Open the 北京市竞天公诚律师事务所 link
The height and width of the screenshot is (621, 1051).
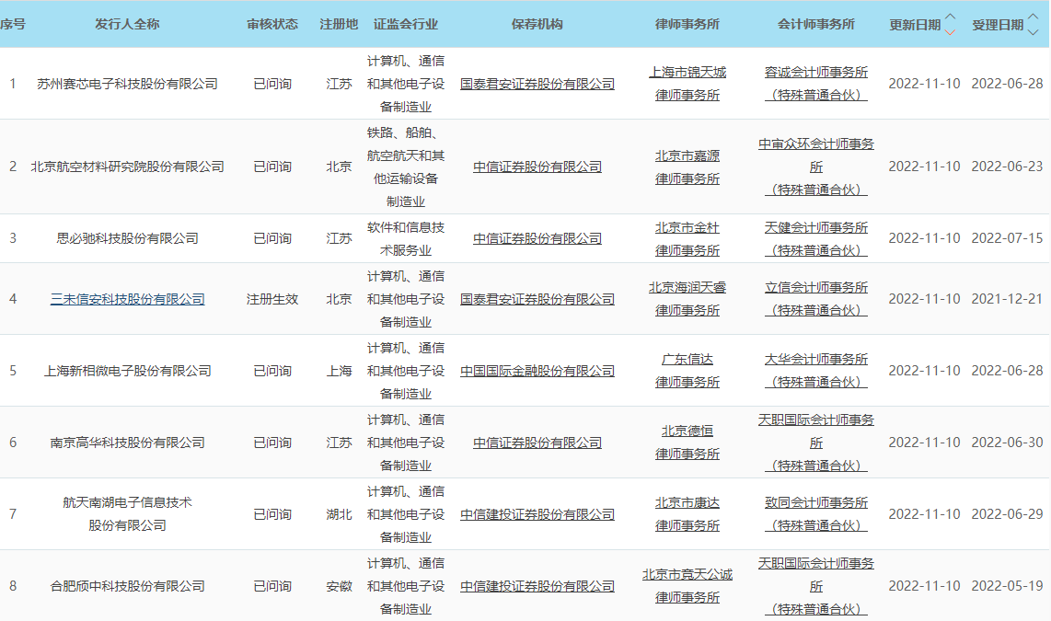(687, 585)
